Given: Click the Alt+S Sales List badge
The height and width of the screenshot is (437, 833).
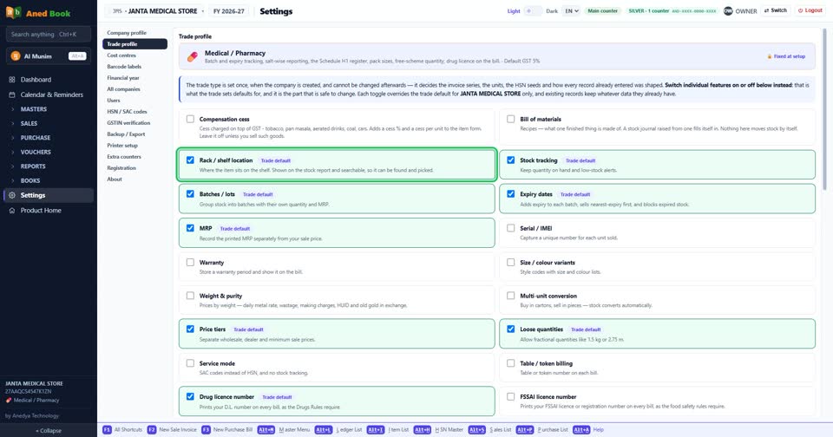Looking at the screenshot, I should 476,429.
